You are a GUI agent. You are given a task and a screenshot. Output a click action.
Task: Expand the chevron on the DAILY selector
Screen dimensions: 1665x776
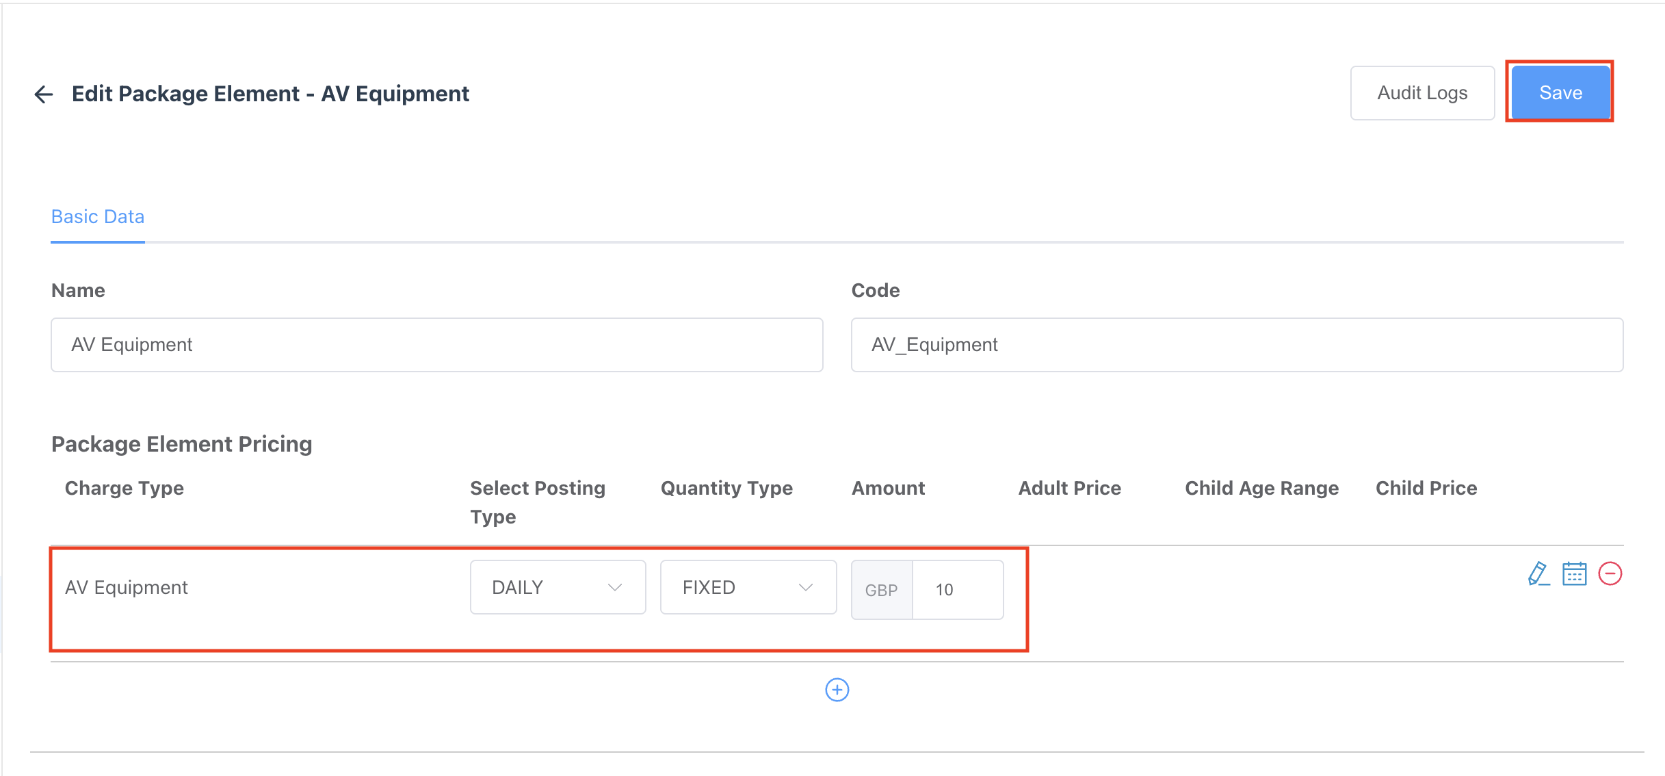[x=615, y=586]
